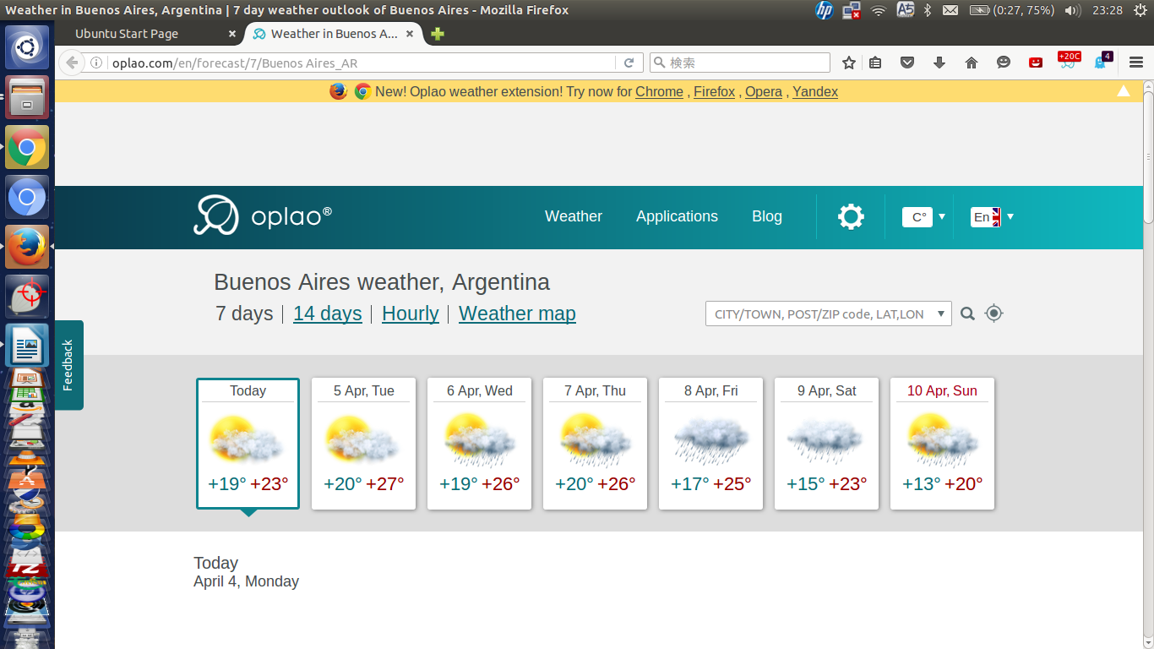The width and height of the screenshot is (1154, 649).
Task: Open the Hourly forecast link
Action: [411, 314]
